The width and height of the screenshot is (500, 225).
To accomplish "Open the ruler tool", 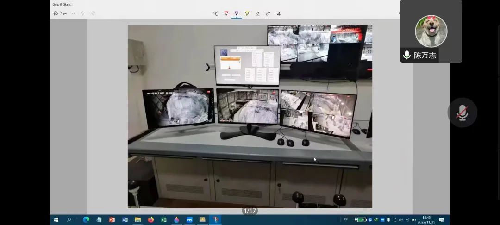I will pyautogui.click(x=268, y=13).
